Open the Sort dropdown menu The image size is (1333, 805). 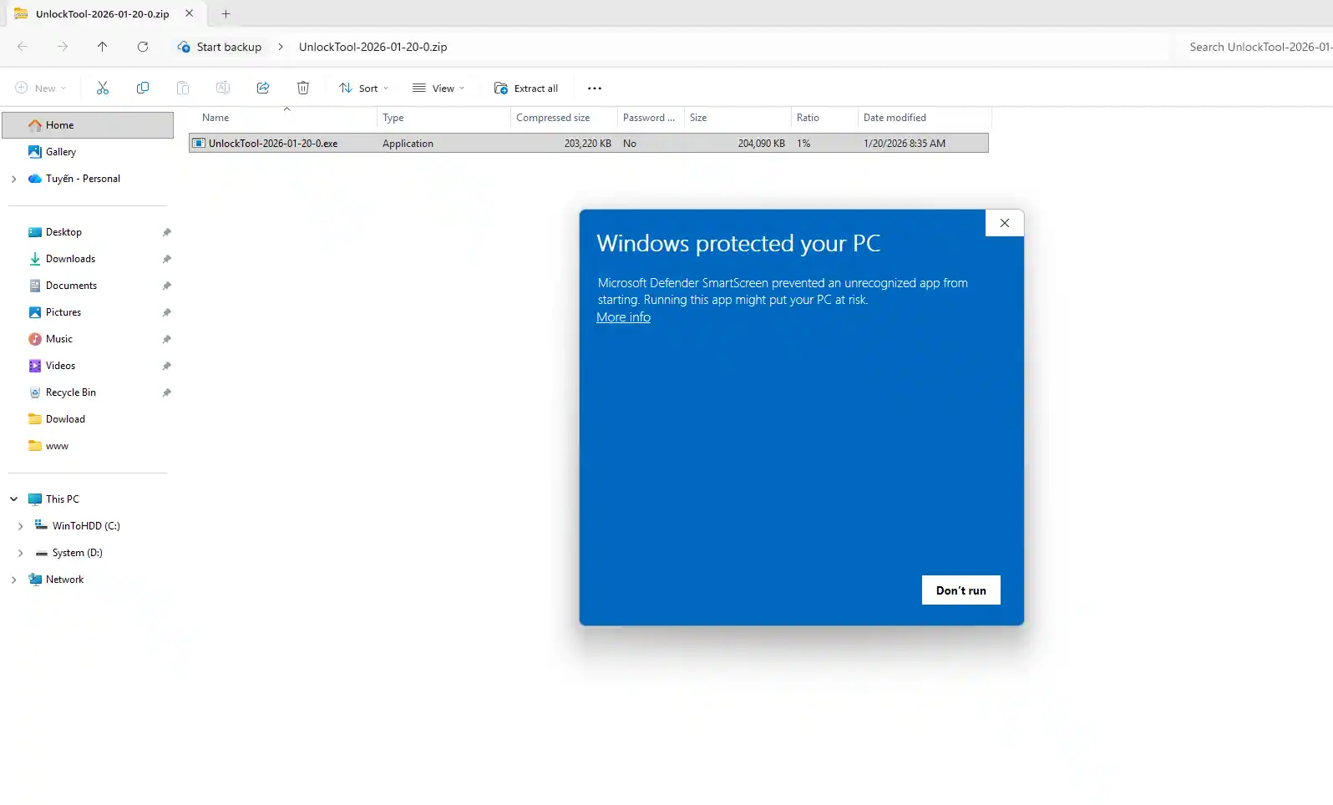click(x=364, y=89)
